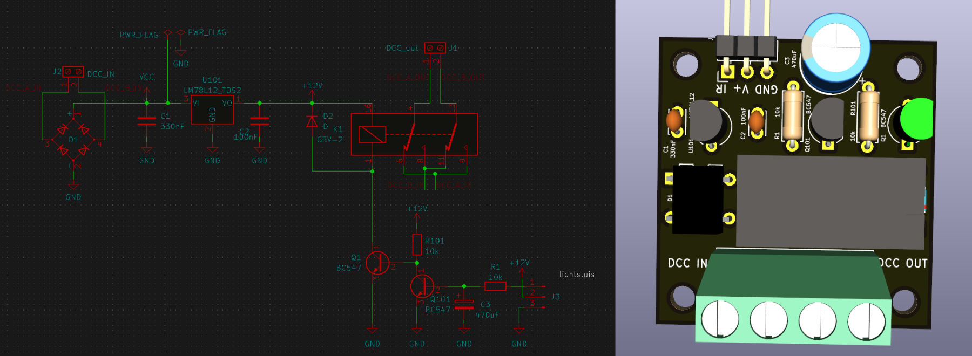972x356 pixels.
Task: Click the 3-pin header in 3D view
Action: (x=747, y=47)
